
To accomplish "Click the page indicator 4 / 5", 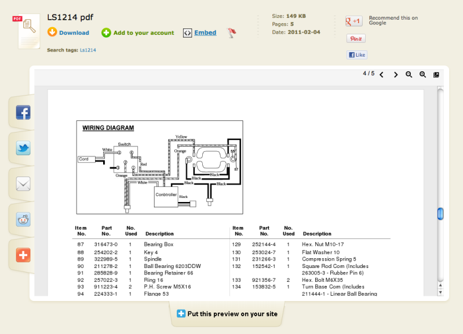I will 369,74.
